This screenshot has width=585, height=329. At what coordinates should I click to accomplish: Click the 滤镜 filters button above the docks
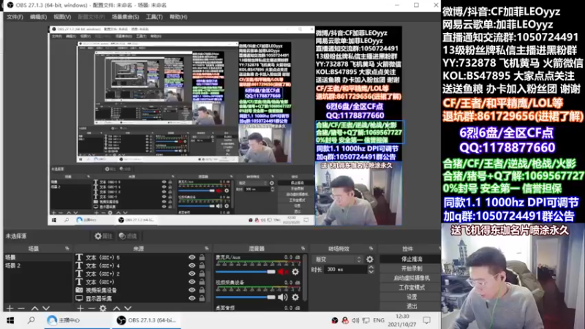tap(128, 236)
